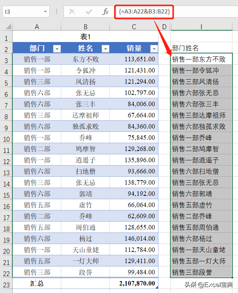Click the formula bar resize handle dots
The image size is (238, 293).
(57, 12)
